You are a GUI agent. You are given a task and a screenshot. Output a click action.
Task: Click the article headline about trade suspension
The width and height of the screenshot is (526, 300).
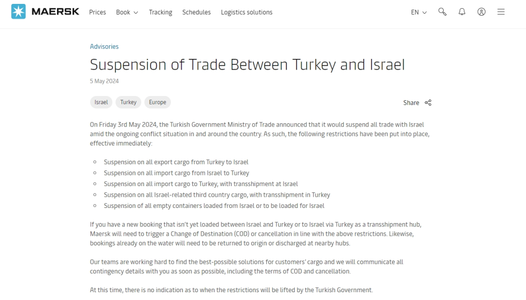247,65
